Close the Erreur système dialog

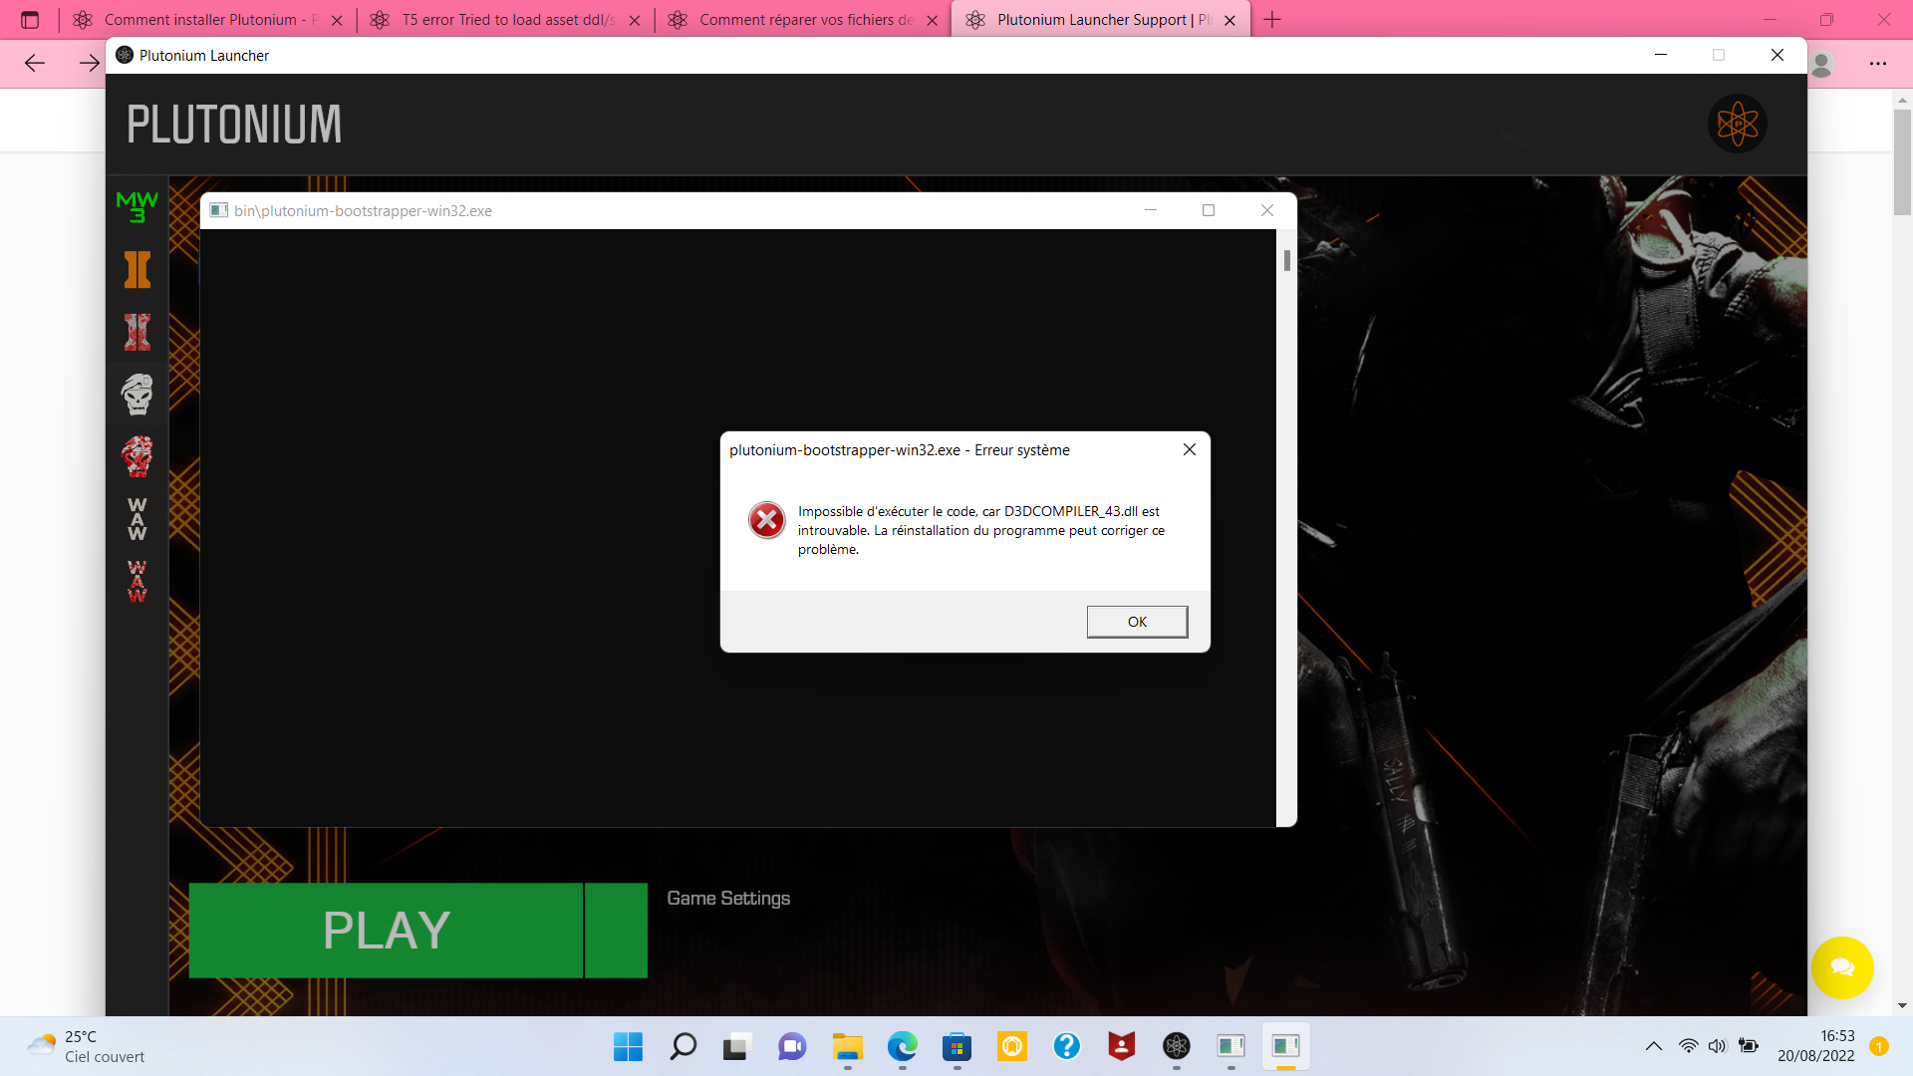coord(1190,449)
